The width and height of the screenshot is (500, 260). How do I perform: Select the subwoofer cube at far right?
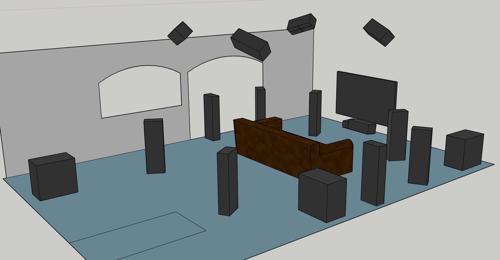[x=463, y=150]
